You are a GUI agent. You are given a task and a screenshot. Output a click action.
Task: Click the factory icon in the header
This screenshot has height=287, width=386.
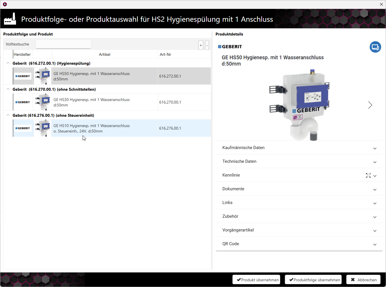(10, 19)
